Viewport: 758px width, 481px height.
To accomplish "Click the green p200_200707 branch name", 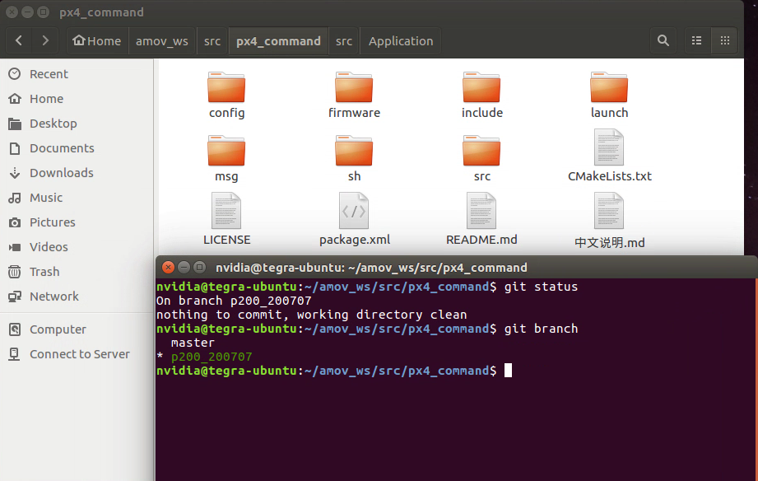I will [212, 357].
